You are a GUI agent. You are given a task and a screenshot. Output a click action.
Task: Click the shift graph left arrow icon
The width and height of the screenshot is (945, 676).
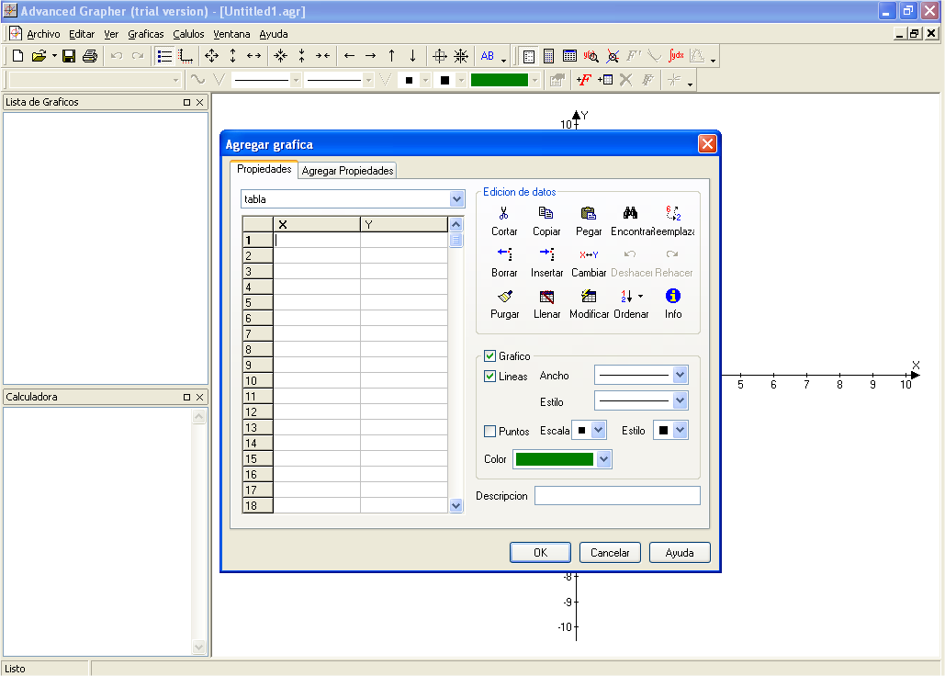coord(350,56)
